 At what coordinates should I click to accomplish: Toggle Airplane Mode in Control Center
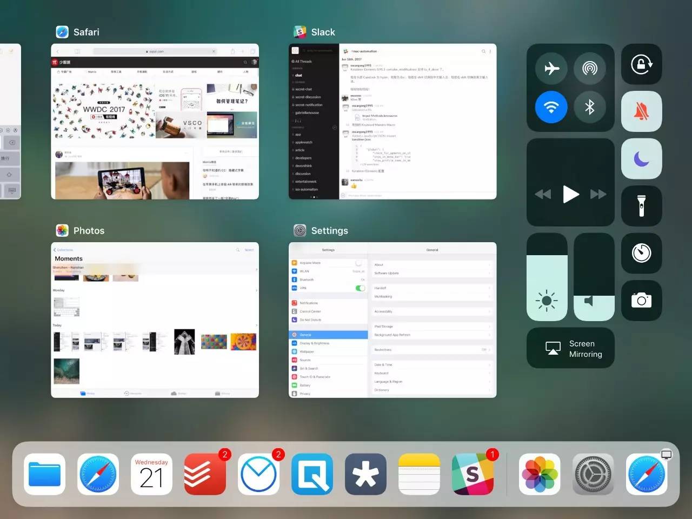tap(551, 68)
